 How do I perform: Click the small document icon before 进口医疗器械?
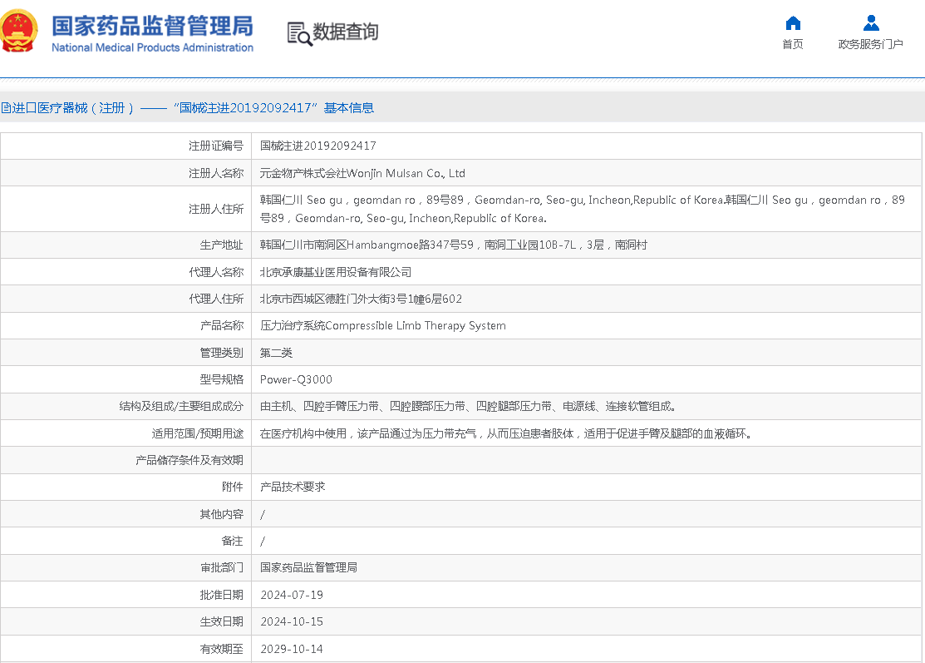[3, 108]
